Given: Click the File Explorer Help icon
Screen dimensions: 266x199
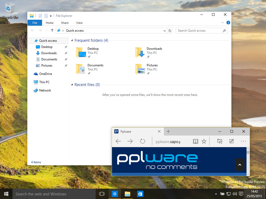Looking at the screenshot, I should (228, 23).
